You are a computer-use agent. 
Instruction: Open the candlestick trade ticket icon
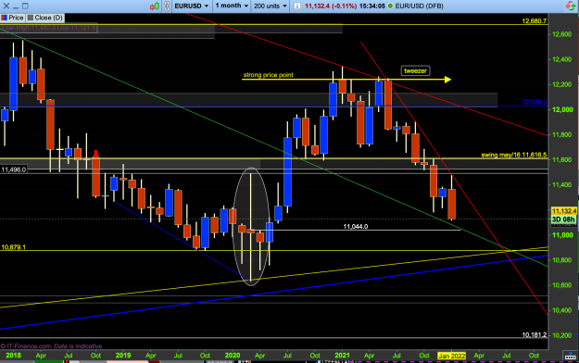155,6
